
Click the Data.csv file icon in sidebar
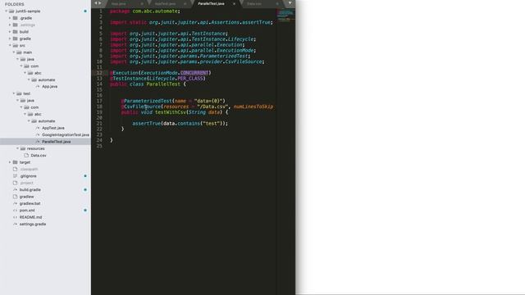26,155
